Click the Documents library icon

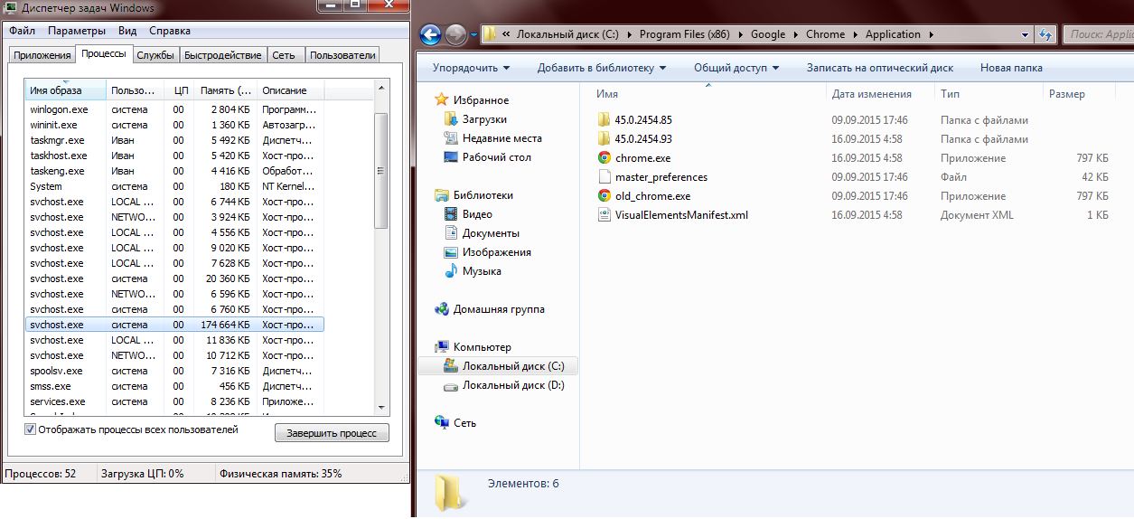click(x=452, y=232)
